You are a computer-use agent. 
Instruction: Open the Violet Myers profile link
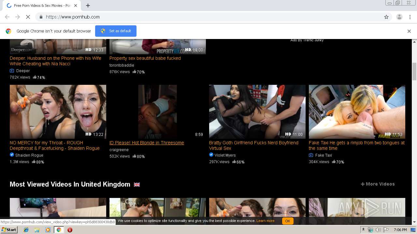coord(225,155)
